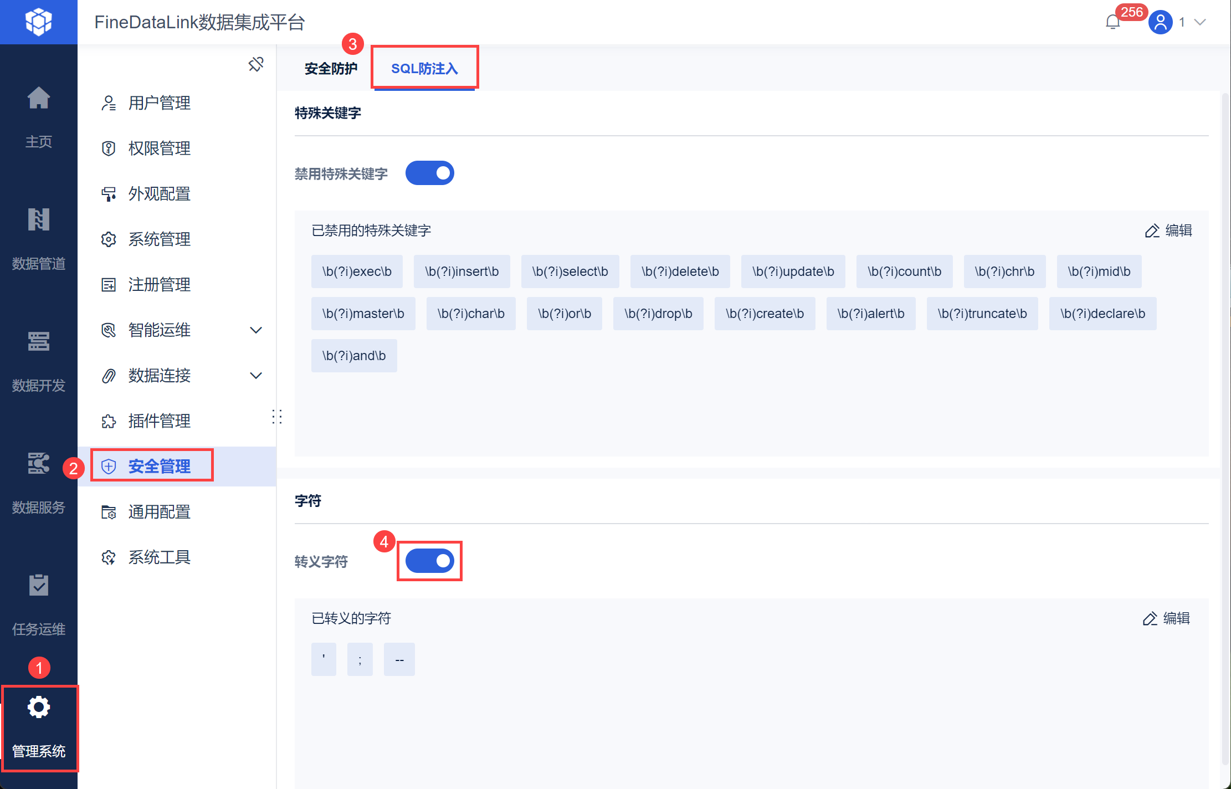Open the user account dropdown arrow
The width and height of the screenshot is (1231, 789).
coord(1200,22)
